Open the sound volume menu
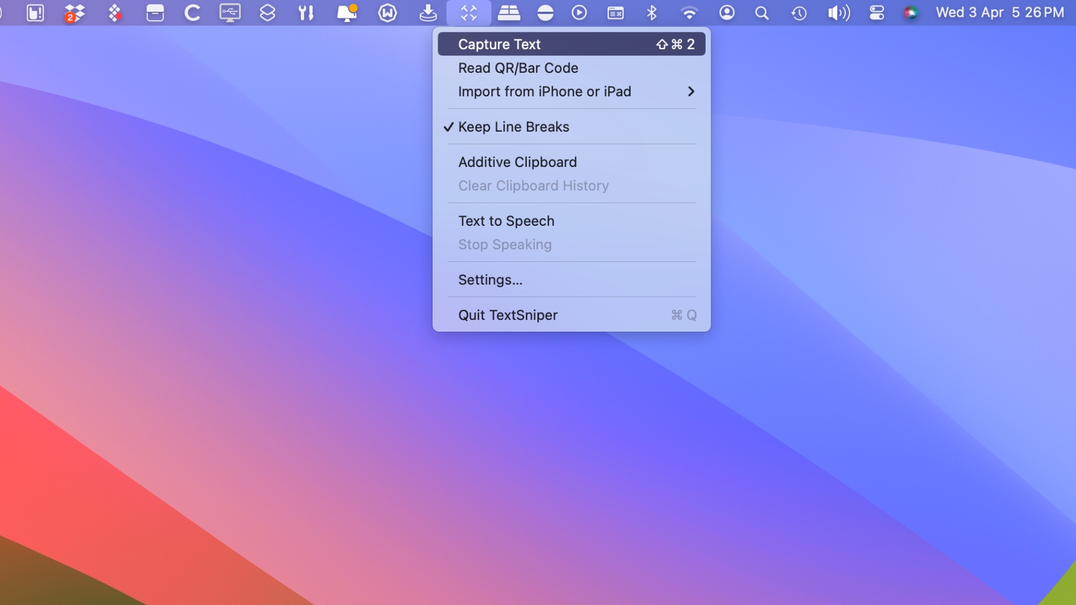This screenshot has width=1076, height=605. 838,13
